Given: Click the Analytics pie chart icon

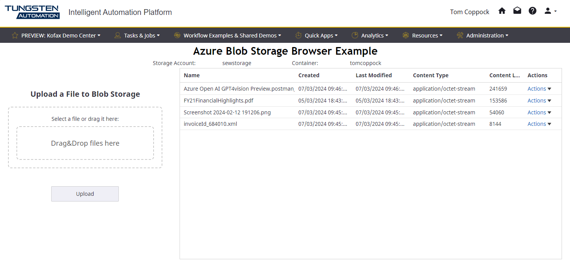Looking at the screenshot, I should [x=355, y=36].
